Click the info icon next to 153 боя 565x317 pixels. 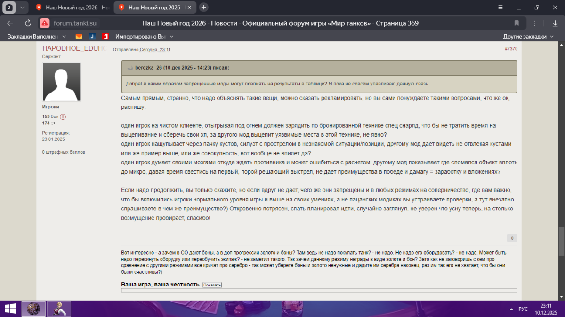tap(63, 116)
